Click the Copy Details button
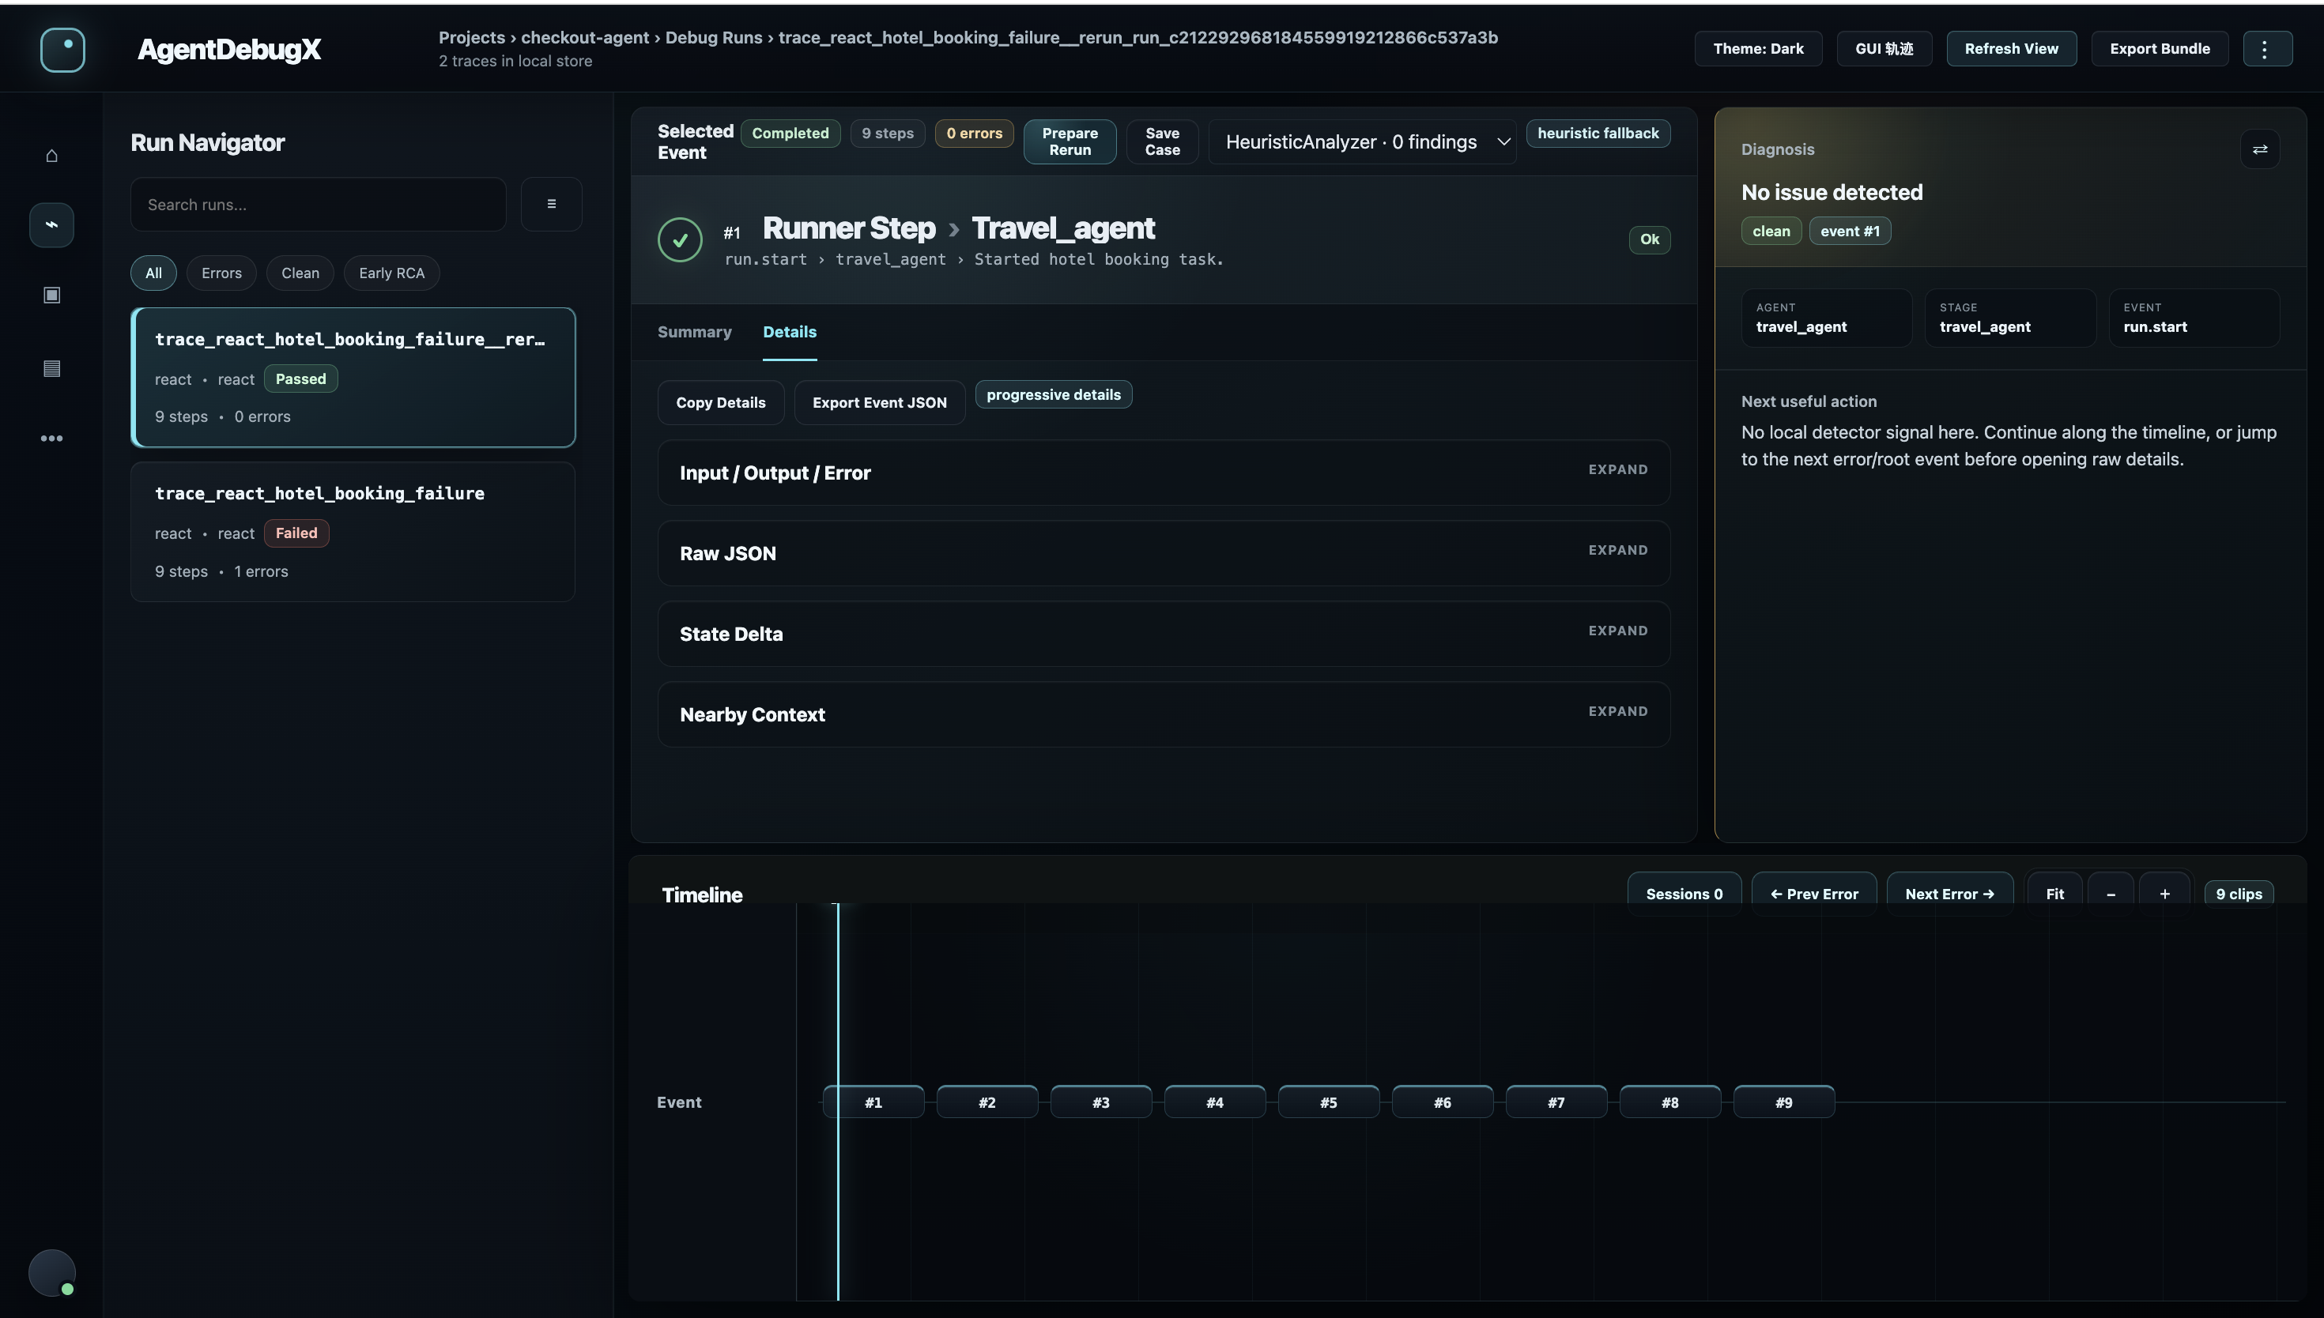The width and height of the screenshot is (2324, 1318). [721, 403]
